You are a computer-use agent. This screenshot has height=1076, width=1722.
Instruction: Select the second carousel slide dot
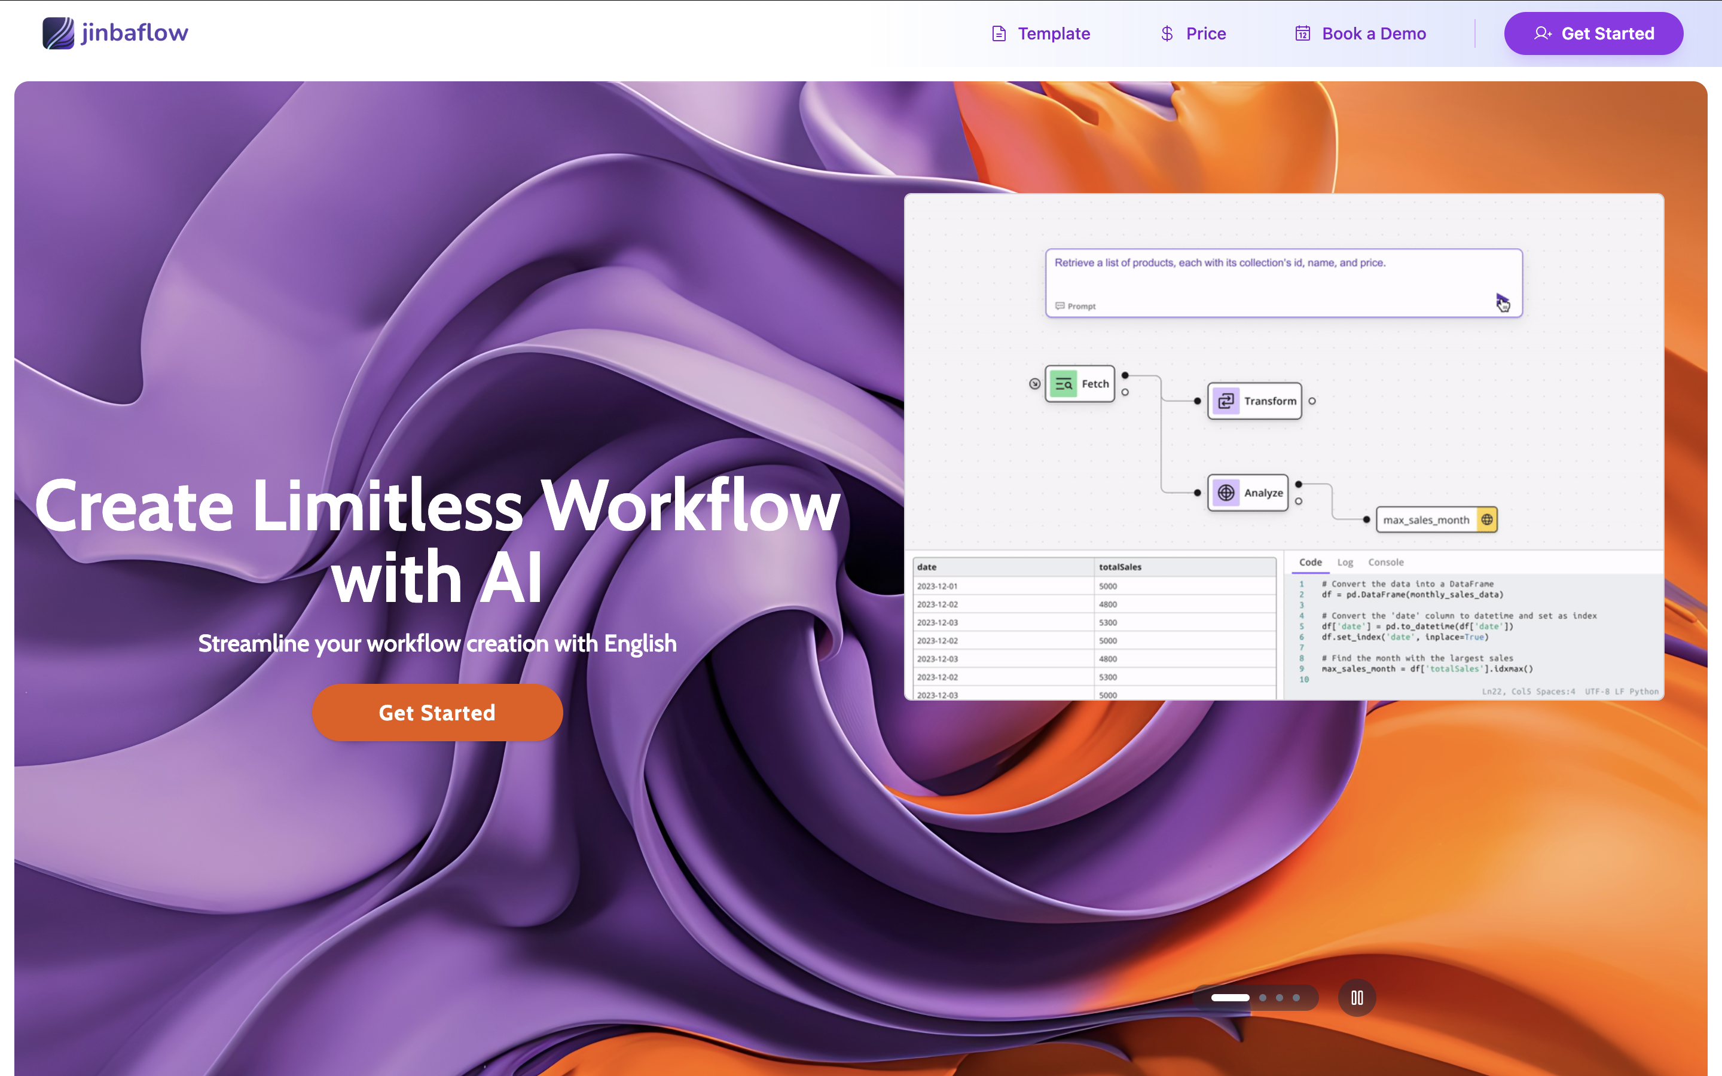[x=1262, y=998]
